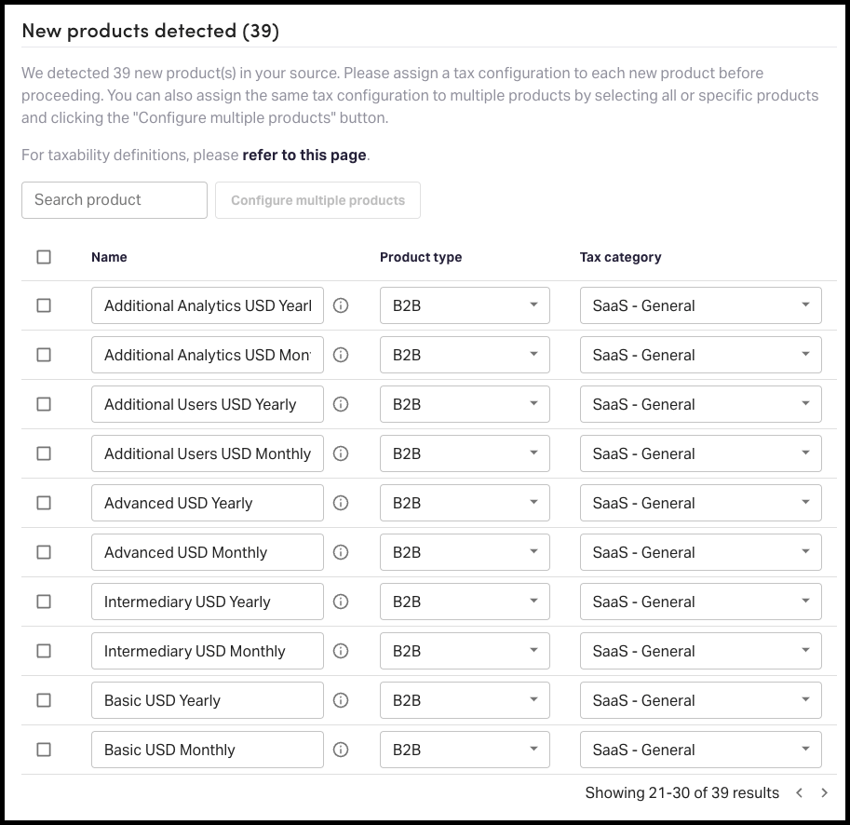The height and width of the screenshot is (825, 850).
Task: Follow the 'refer to this page' link
Action: [304, 156]
